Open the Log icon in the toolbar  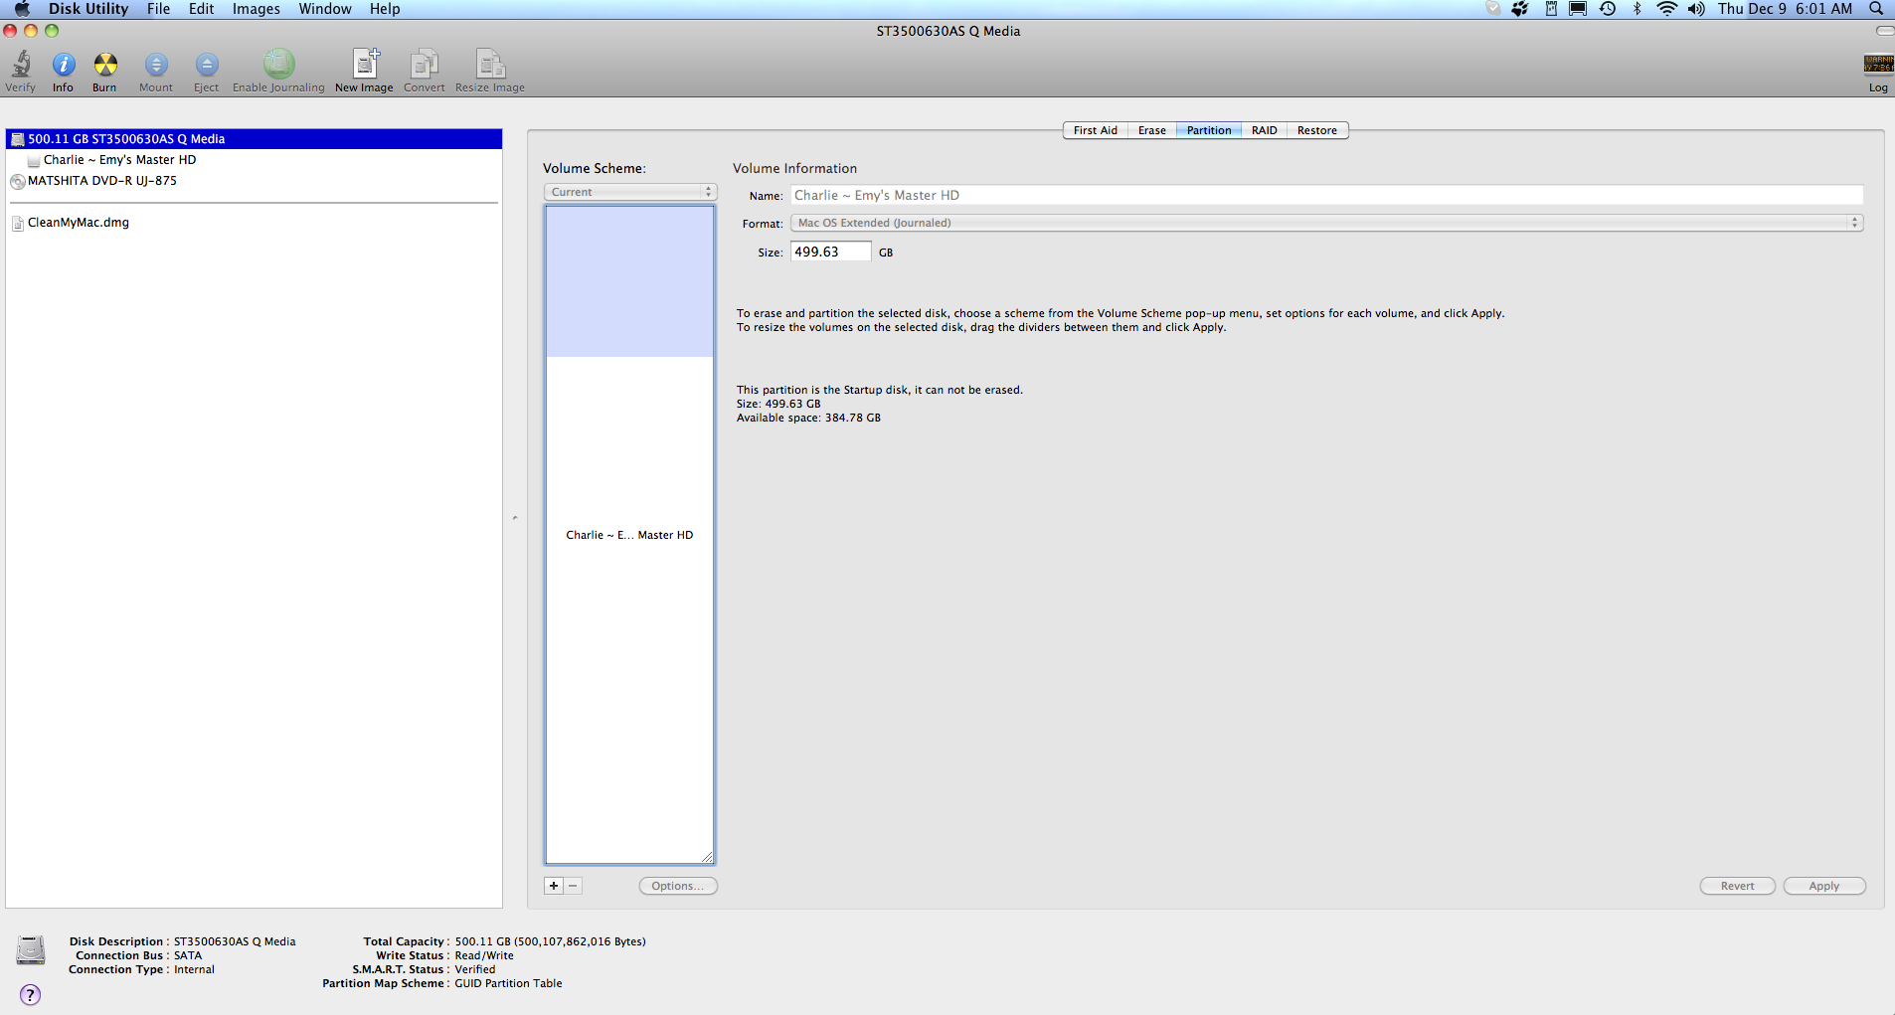[1878, 72]
